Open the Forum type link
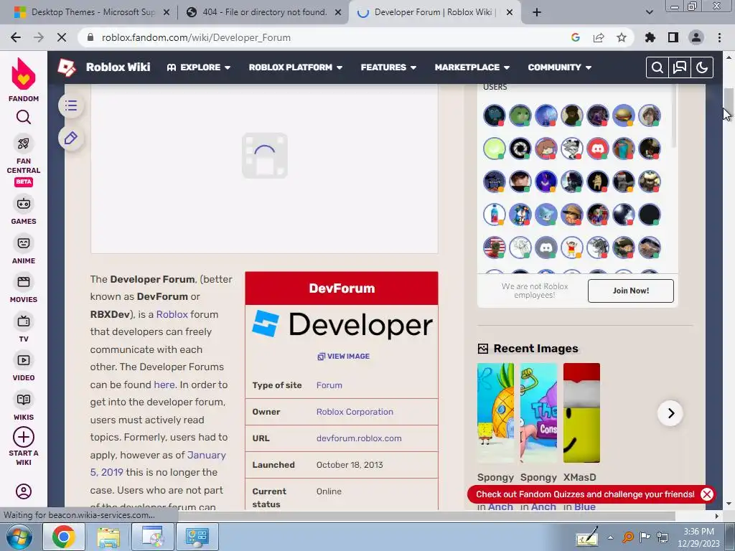 click(329, 385)
